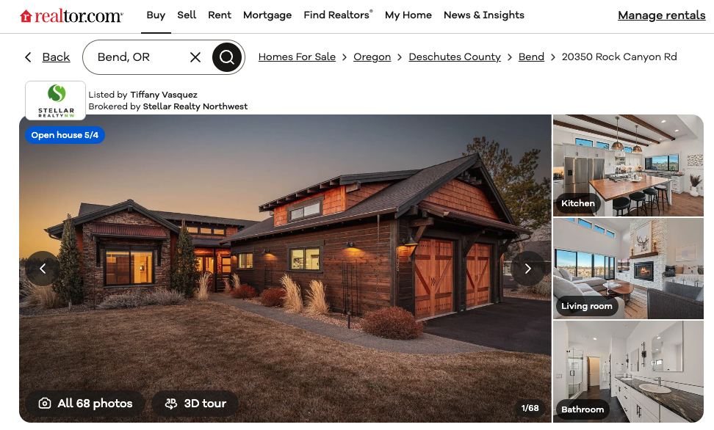Open the Buy menu
Image resolution: width=714 pixels, height=430 pixels.
point(156,15)
